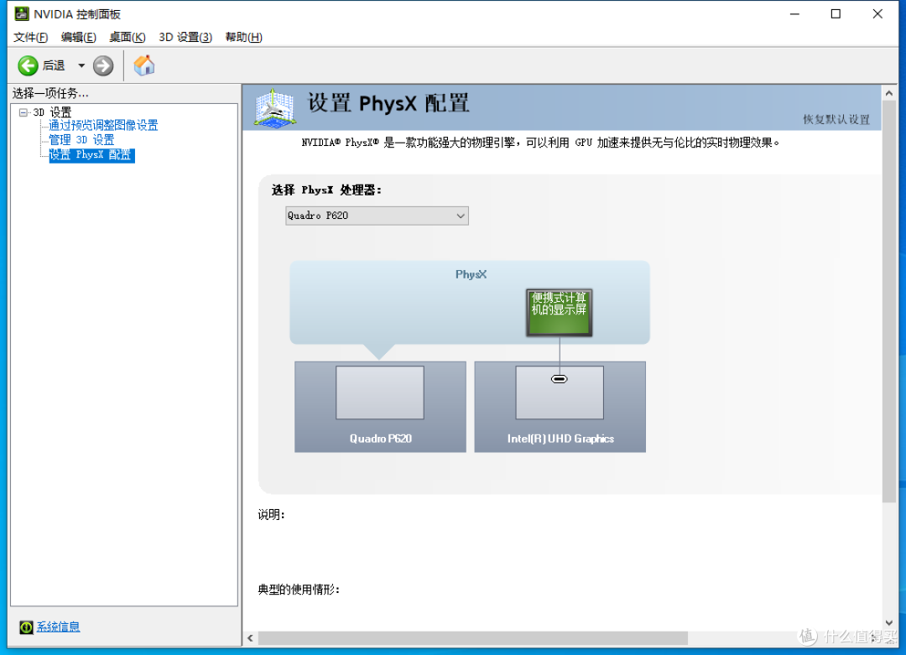906x655 pixels.
Task: Open the 桌面(K) menu
Action: click(x=128, y=37)
